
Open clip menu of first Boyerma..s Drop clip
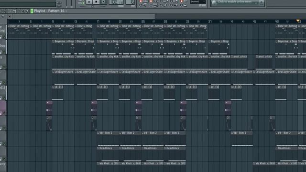tap(53, 42)
